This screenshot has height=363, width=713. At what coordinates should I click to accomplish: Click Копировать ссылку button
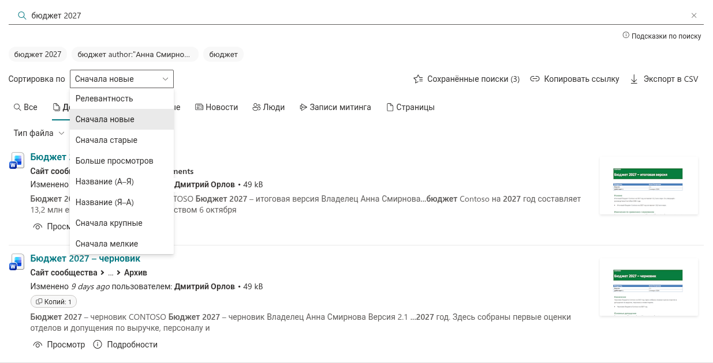click(575, 79)
